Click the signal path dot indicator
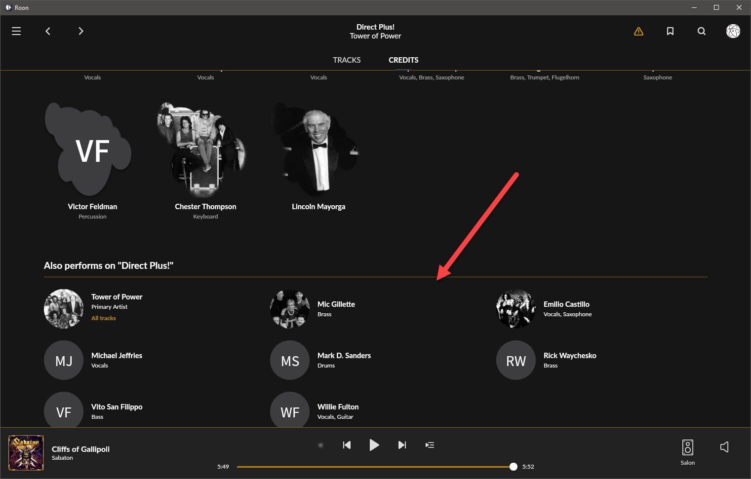This screenshot has width=751, height=479. pyautogui.click(x=320, y=445)
